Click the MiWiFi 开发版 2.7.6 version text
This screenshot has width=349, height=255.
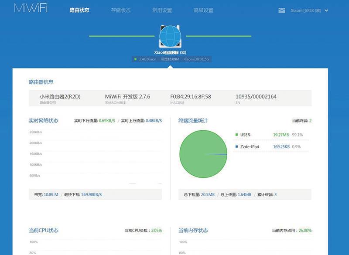pyautogui.click(x=127, y=97)
